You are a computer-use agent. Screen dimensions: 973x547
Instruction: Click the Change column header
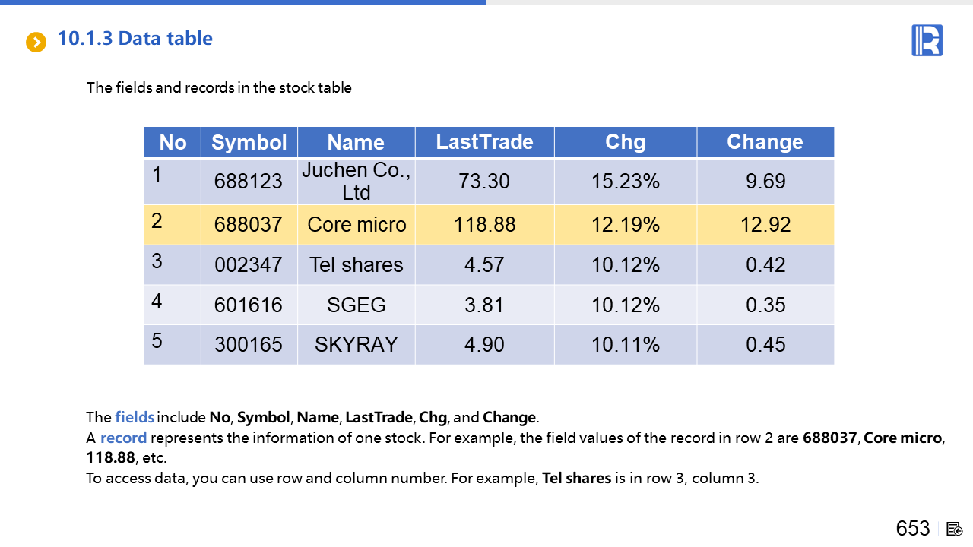pos(765,142)
